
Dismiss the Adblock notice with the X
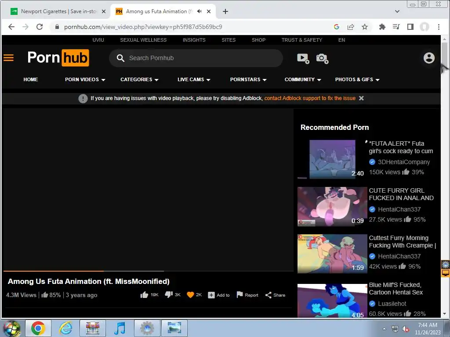(361, 98)
